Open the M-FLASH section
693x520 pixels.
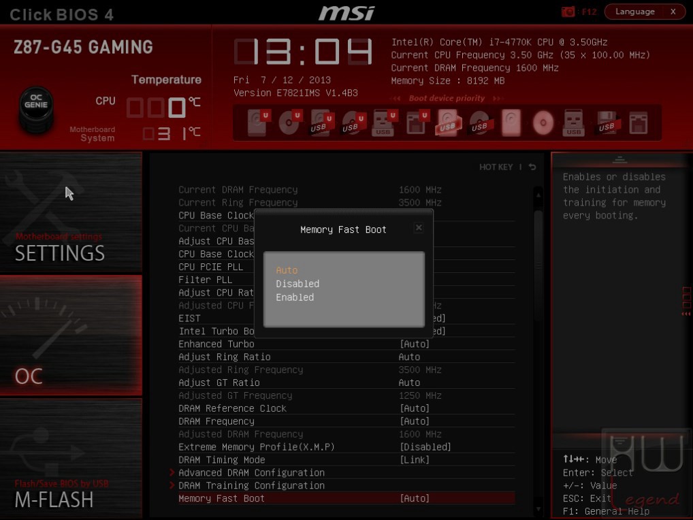[x=71, y=459]
